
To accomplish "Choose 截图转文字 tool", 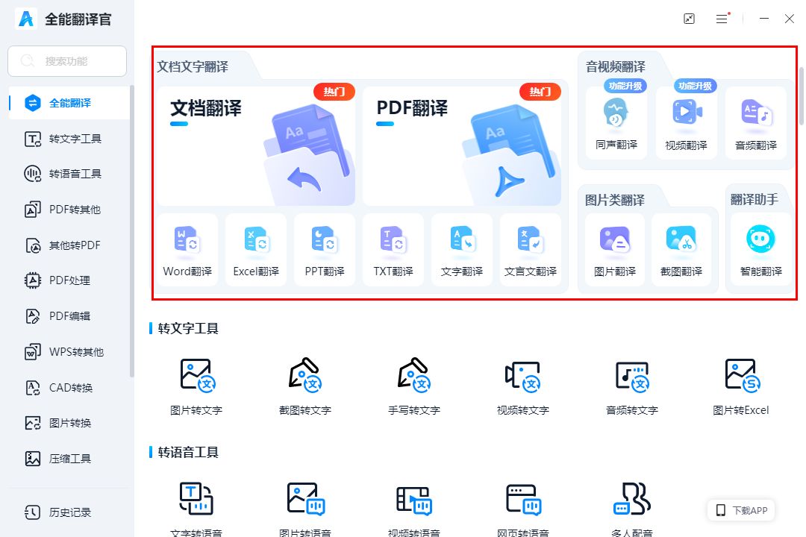I will pyautogui.click(x=305, y=386).
